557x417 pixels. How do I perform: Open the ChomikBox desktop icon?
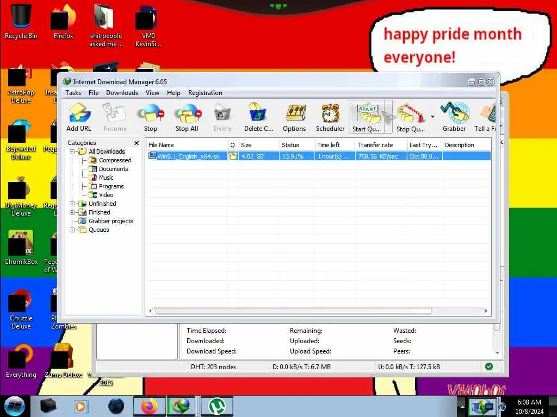coord(21,248)
